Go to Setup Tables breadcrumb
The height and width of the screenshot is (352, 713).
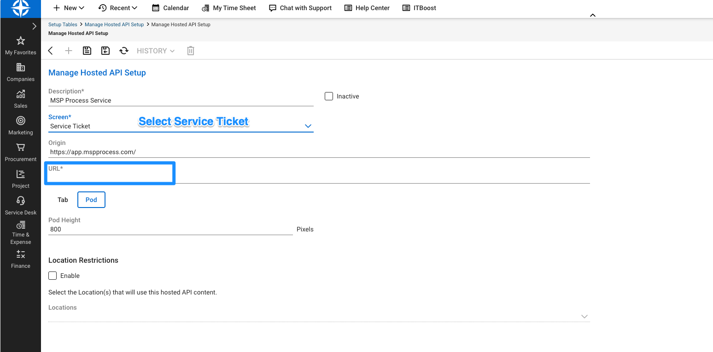[63, 24]
